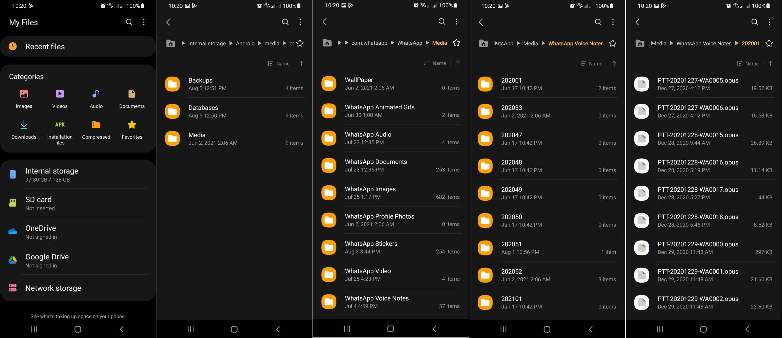Open Google Drive storage

78,260
